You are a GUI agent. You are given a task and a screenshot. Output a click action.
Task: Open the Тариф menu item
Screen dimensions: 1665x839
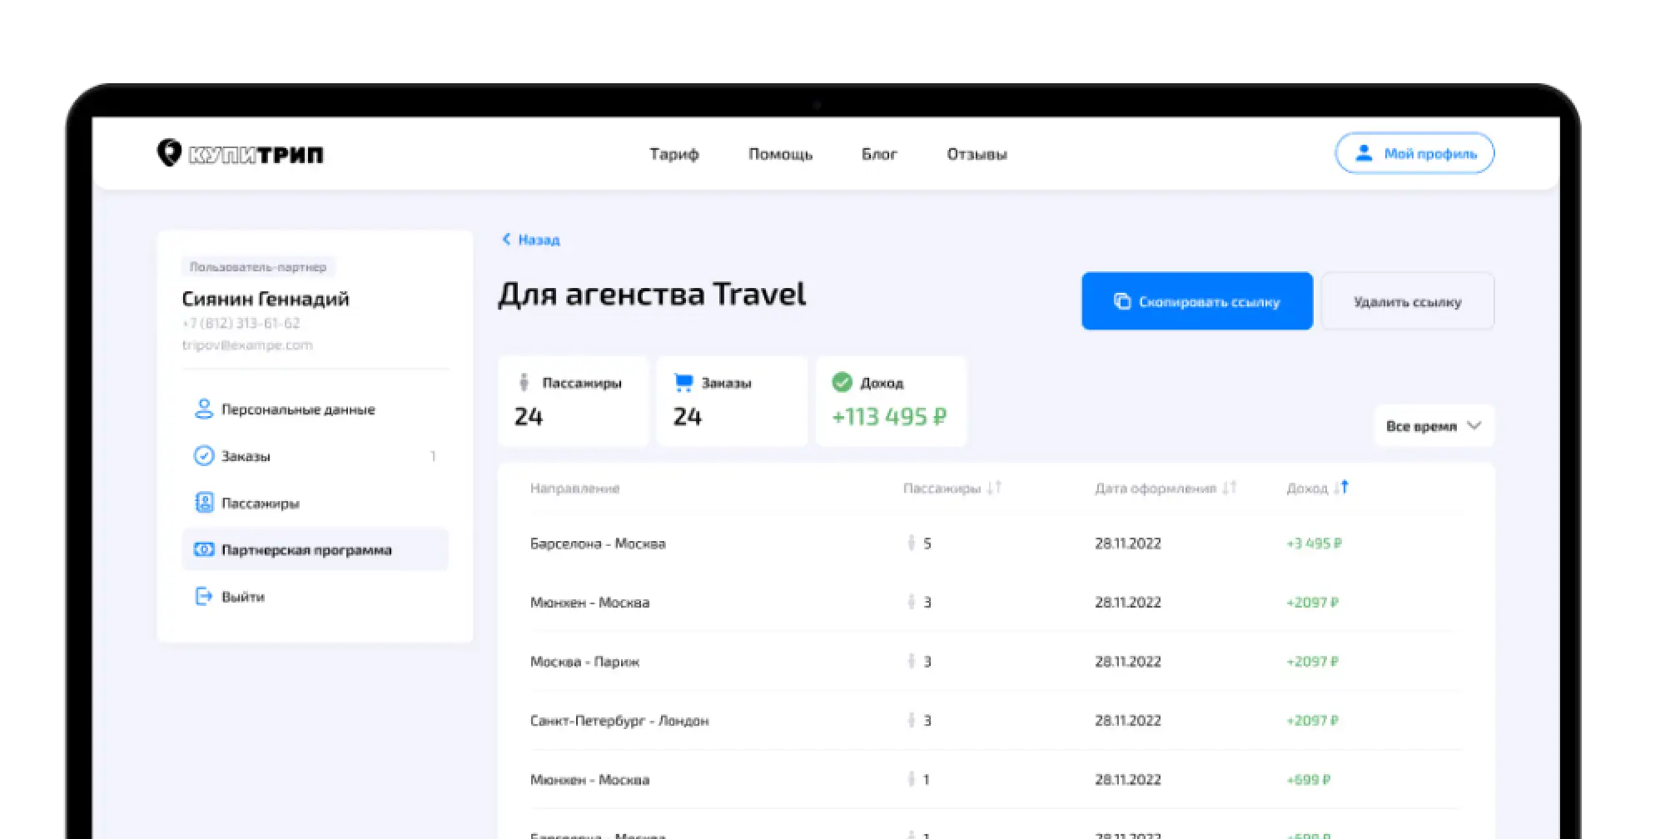click(673, 154)
